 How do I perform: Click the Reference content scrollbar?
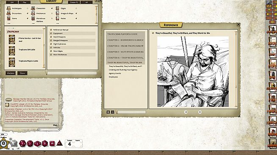pyautogui.click(x=235, y=69)
